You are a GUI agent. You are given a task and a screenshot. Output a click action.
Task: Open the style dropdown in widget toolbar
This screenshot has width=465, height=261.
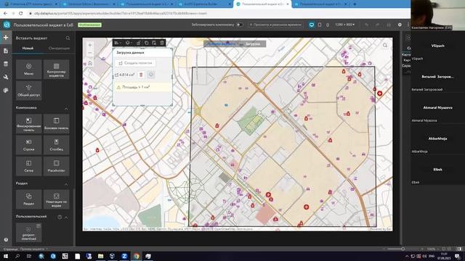click(129, 43)
